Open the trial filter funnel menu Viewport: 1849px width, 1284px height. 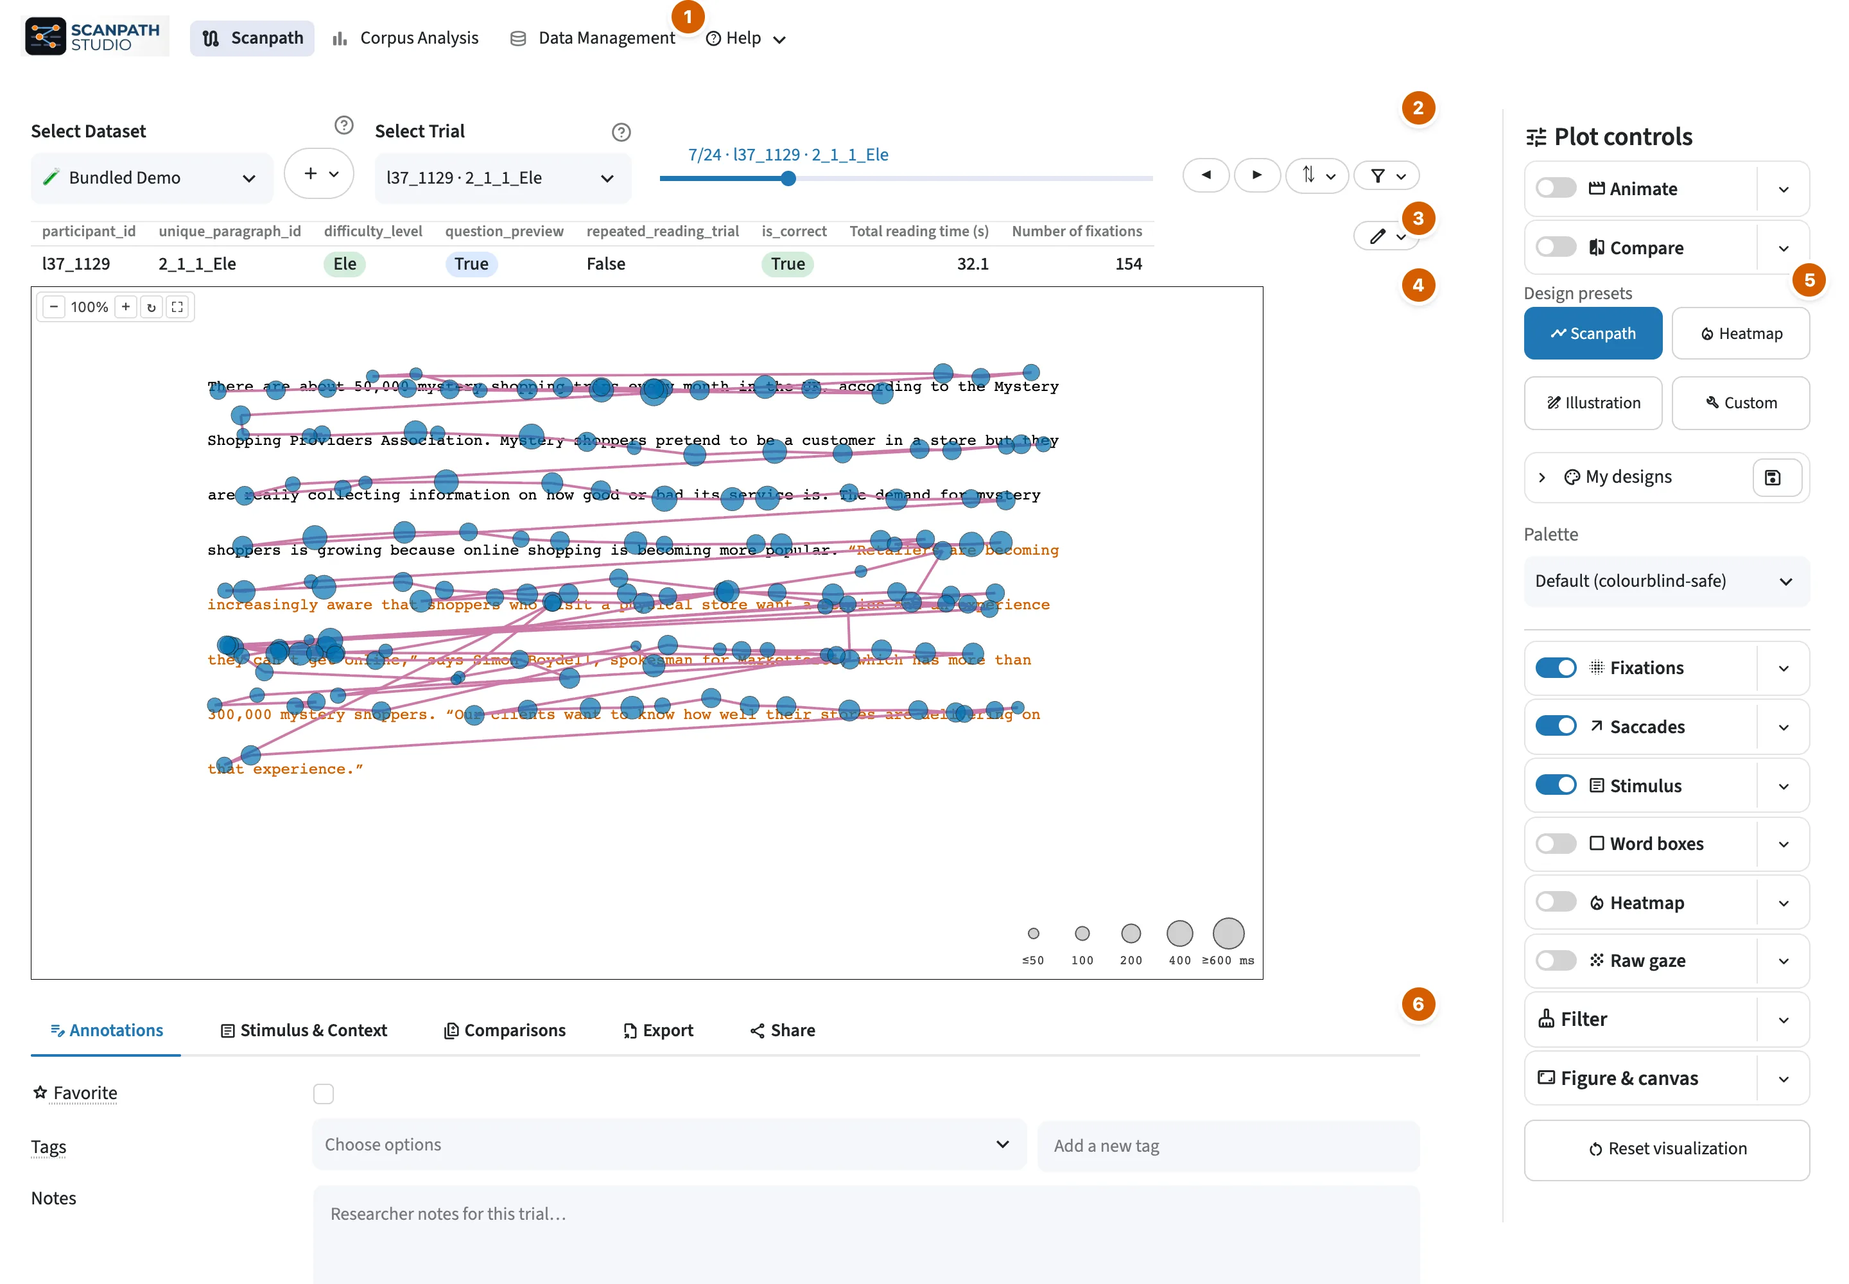[1386, 175]
